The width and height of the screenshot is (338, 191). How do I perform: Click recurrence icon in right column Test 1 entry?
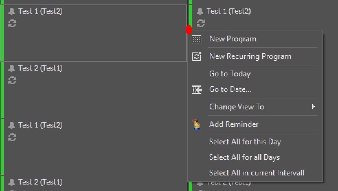201,23
